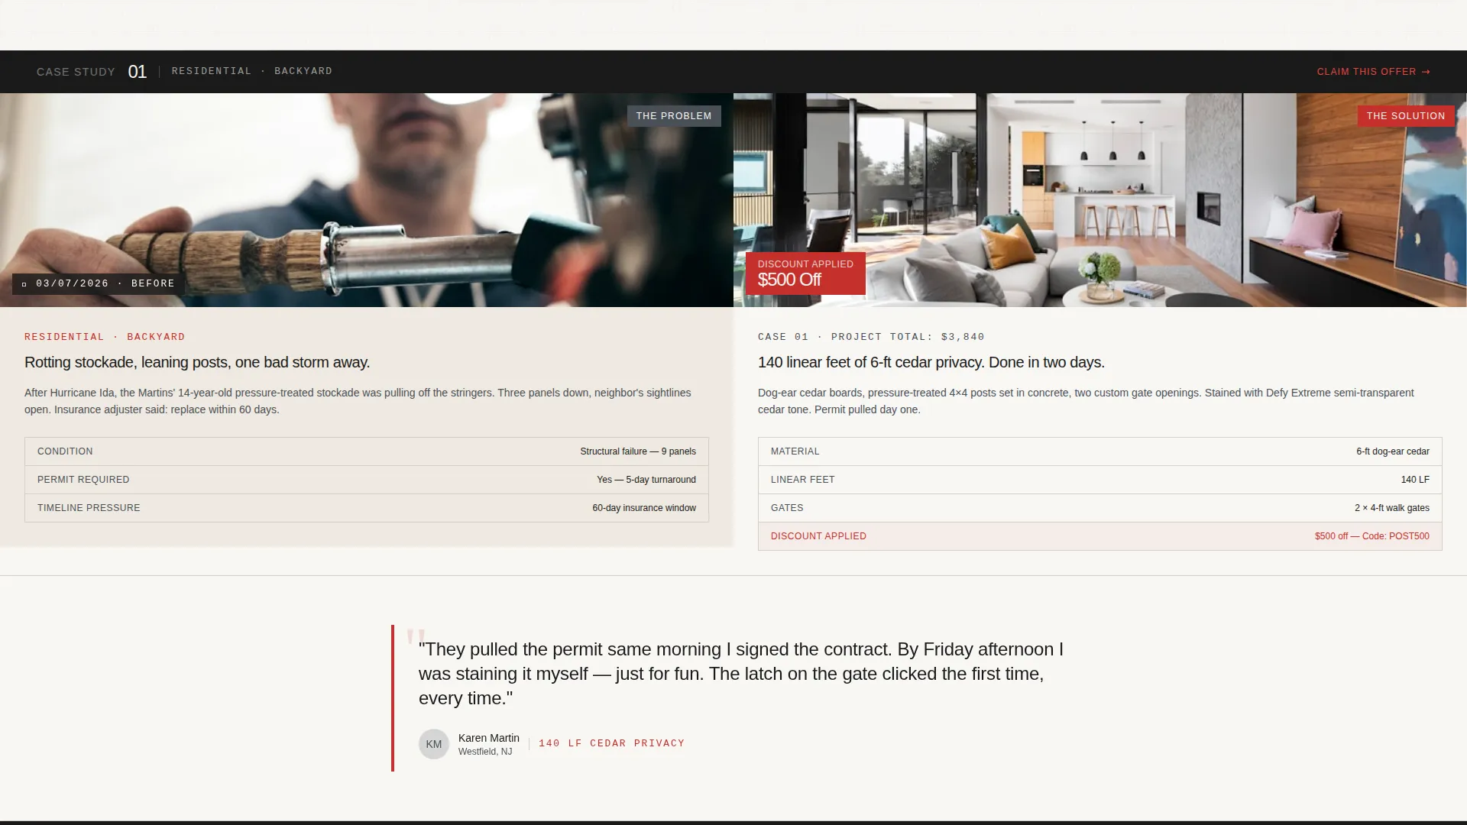Select the Linear Feet row label
The image size is (1467, 825).
(x=803, y=480)
